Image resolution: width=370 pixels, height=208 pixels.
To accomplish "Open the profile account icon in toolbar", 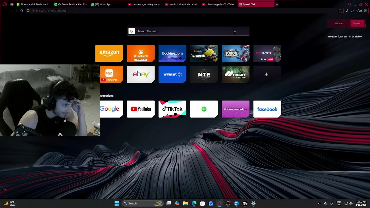I will point(347,11).
